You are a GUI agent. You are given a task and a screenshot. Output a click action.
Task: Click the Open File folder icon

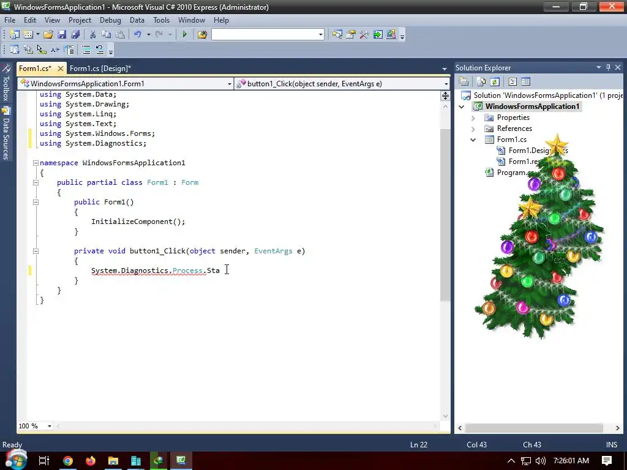click(x=48, y=34)
